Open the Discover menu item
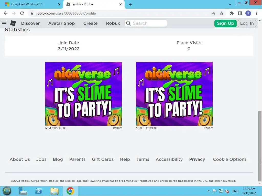Viewport: 262px width, 196px height. pos(30,23)
